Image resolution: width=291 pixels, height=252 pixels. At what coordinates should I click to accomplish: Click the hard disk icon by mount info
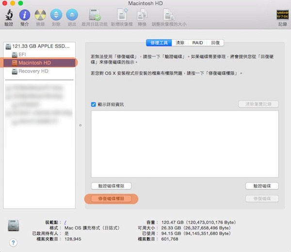click(x=14, y=225)
